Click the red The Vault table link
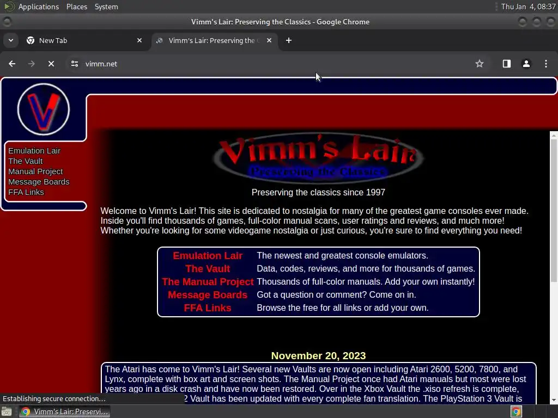The width and height of the screenshot is (558, 418). tap(208, 269)
